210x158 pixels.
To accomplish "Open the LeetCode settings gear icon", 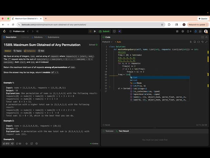I will [x=182, y=31].
